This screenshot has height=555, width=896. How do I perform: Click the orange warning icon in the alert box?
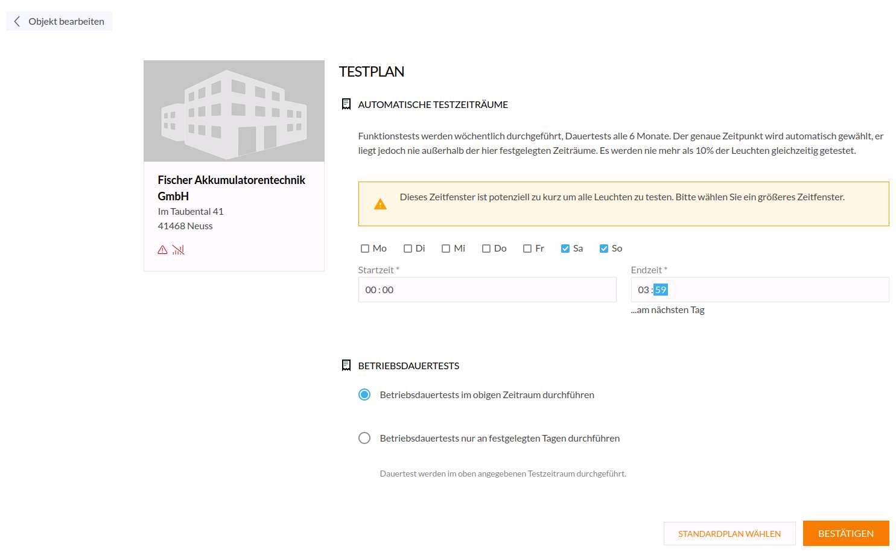pyautogui.click(x=380, y=204)
